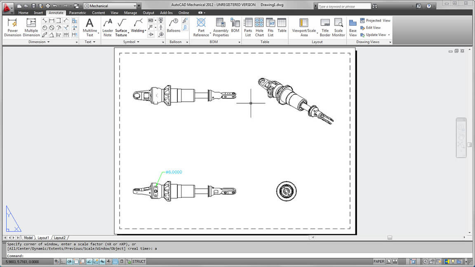Toggle the STRUCT status bar button
Screen dimensions: 475x267
139,262
